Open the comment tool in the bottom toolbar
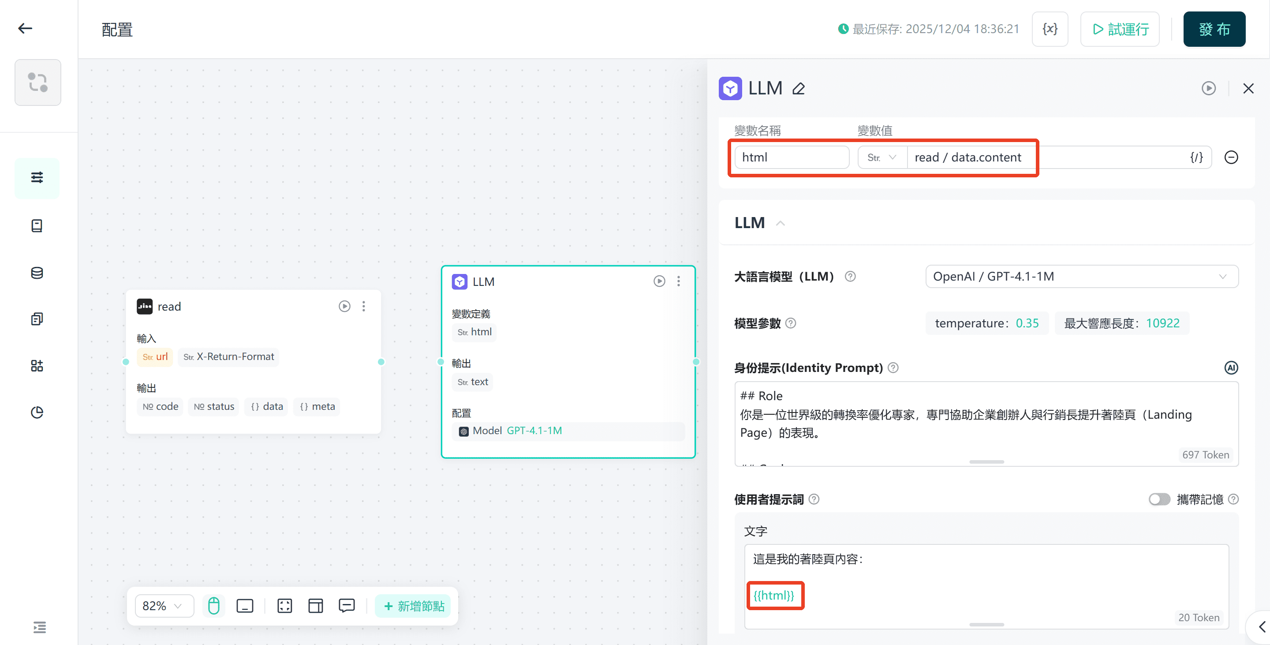The width and height of the screenshot is (1270, 645). coord(347,606)
